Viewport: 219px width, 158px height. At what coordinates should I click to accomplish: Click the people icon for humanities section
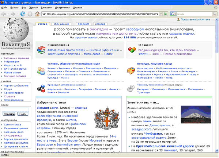(x=41, y=71)
